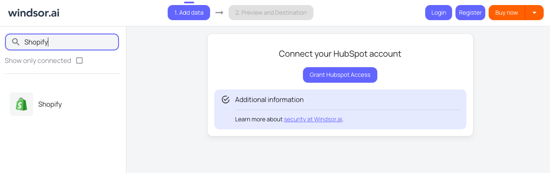The height and width of the screenshot is (173, 550).
Task: Enable the Show only connected checkbox
Action: 79,60
